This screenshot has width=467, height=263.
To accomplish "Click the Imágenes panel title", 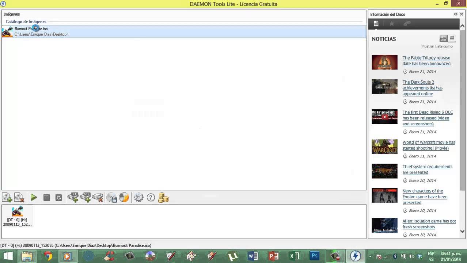I will click(12, 14).
